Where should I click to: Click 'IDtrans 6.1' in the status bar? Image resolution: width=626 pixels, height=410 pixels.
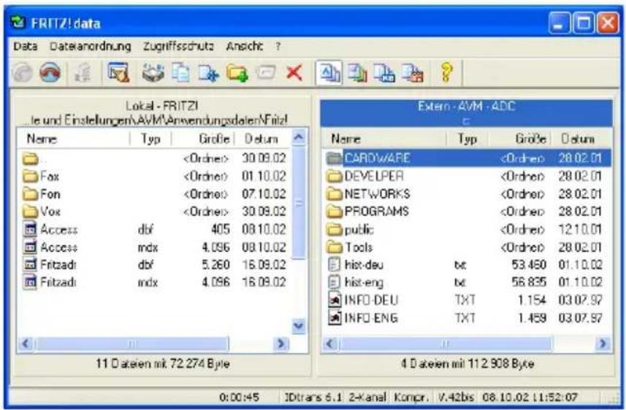(x=313, y=398)
